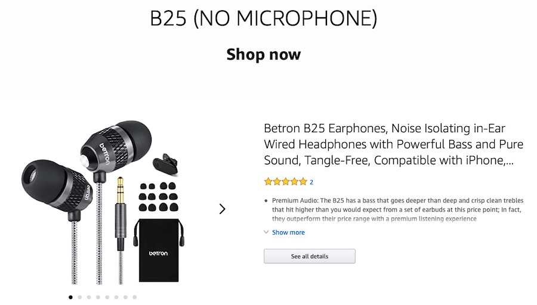
Task: Switch to the sixth carousel dot
Action: click(x=116, y=297)
